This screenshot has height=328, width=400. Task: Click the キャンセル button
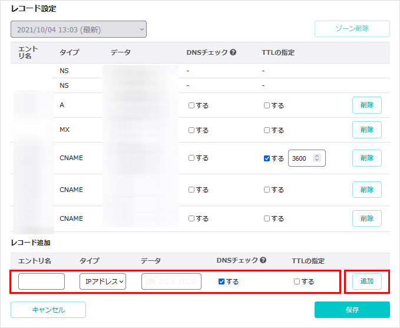tap(48, 310)
